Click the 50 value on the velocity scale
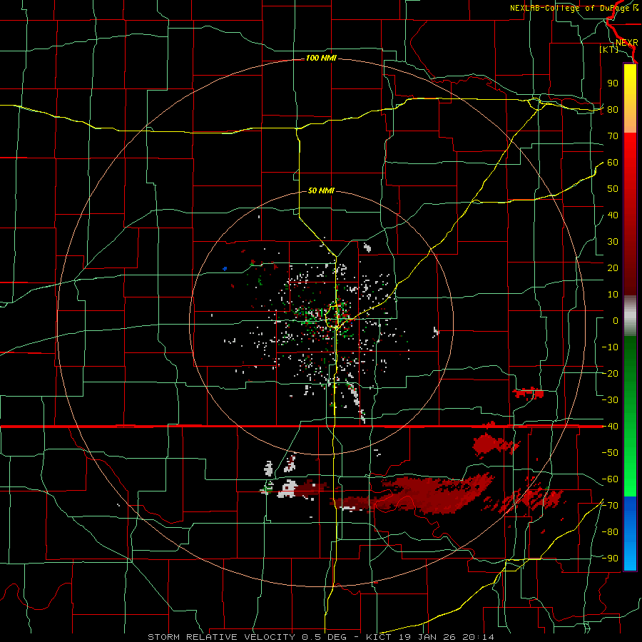 click(613, 189)
